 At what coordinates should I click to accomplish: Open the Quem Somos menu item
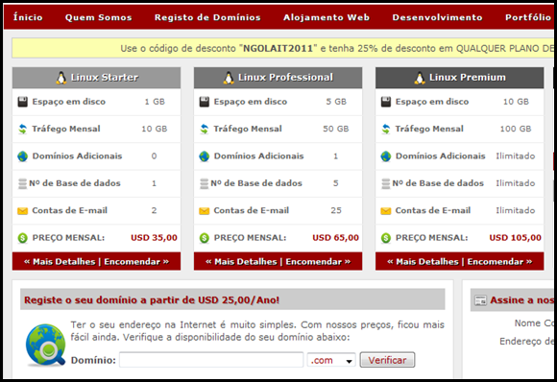(x=98, y=17)
